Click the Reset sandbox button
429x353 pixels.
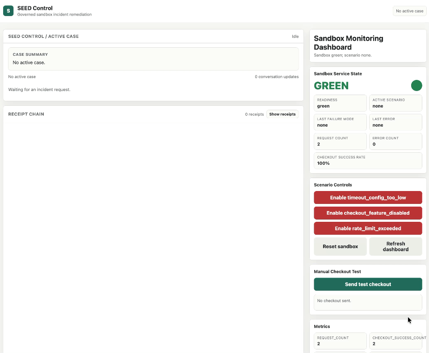tap(340, 246)
